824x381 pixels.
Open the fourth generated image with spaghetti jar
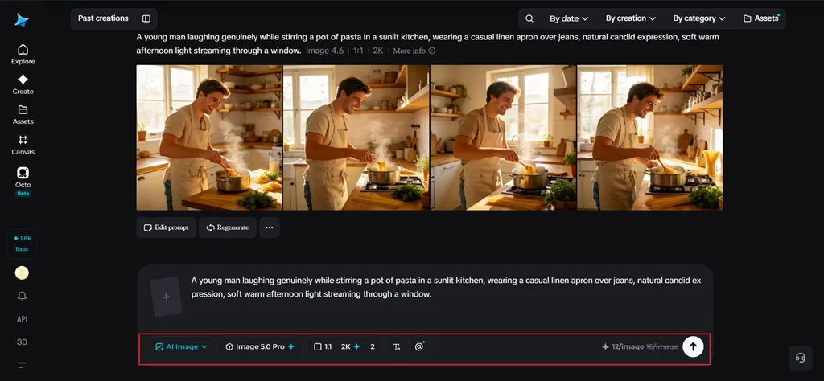pyautogui.click(x=650, y=137)
